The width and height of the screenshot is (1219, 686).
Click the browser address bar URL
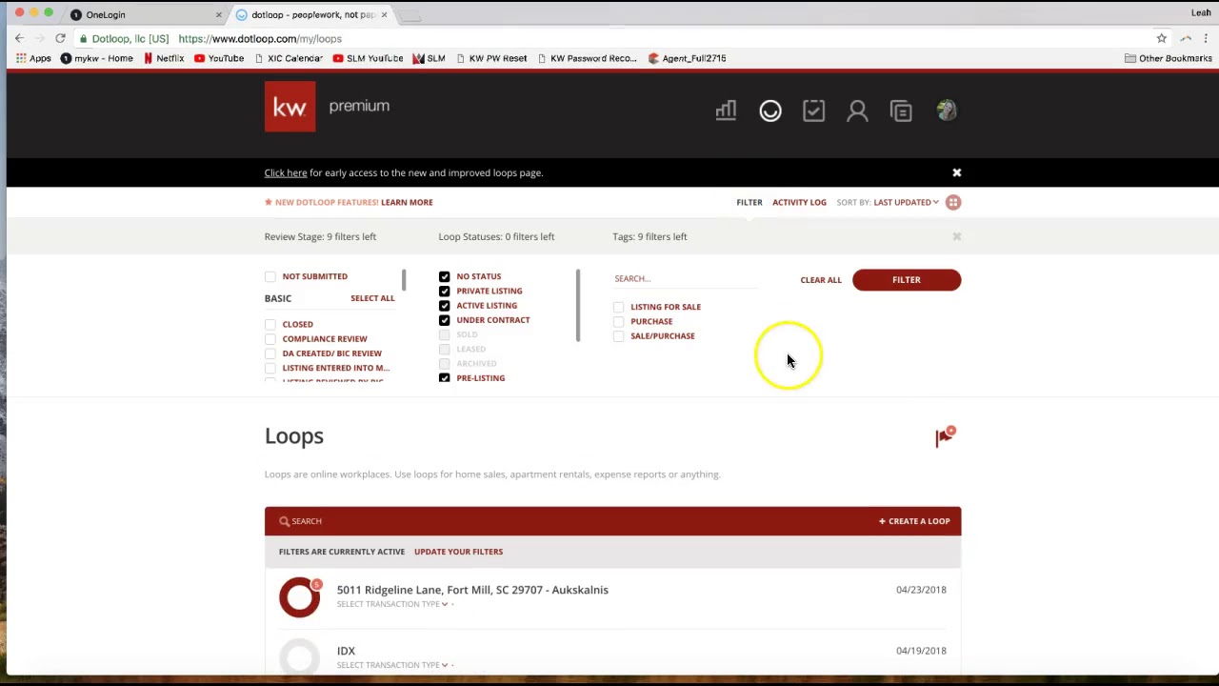pyautogui.click(x=260, y=38)
